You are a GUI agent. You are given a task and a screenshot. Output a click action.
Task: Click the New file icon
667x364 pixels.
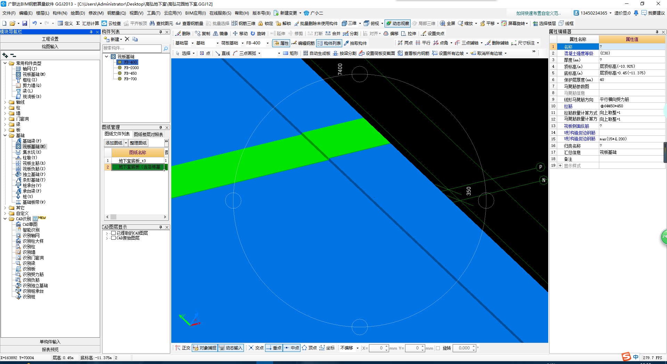point(4,23)
